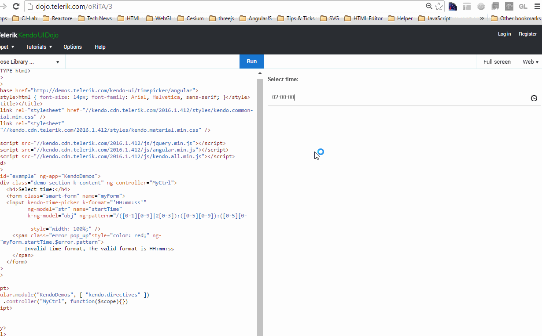The image size is (542, 336).
Task: Open the threejs bookmark folder
Action: (x=222, y=18)
